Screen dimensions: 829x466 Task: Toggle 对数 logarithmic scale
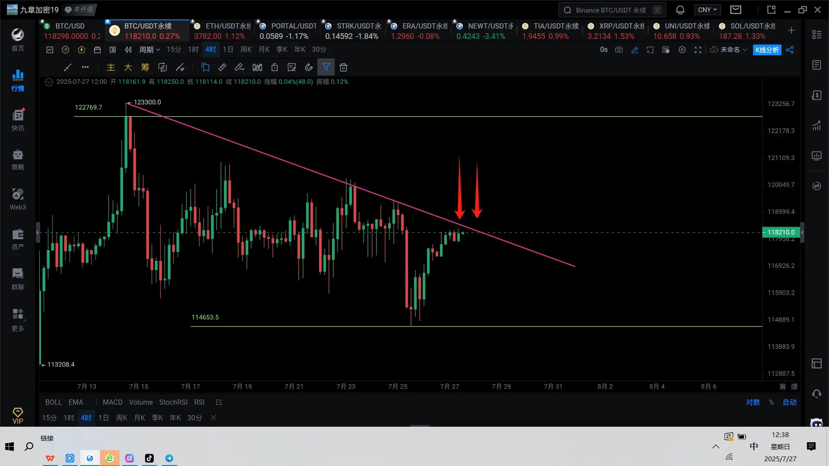753,402
